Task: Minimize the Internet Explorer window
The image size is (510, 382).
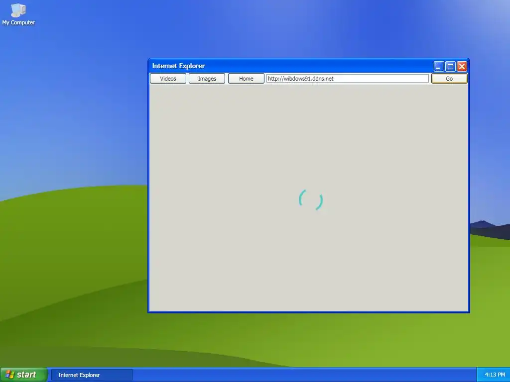Action: tap(438, 66)
